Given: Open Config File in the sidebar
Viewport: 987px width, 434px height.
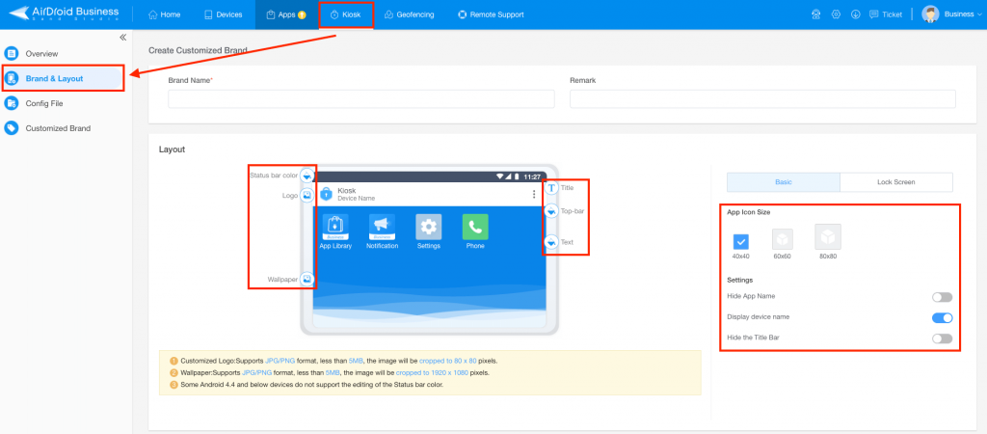Looking at the screenshot, I should [x=44, y=103].
